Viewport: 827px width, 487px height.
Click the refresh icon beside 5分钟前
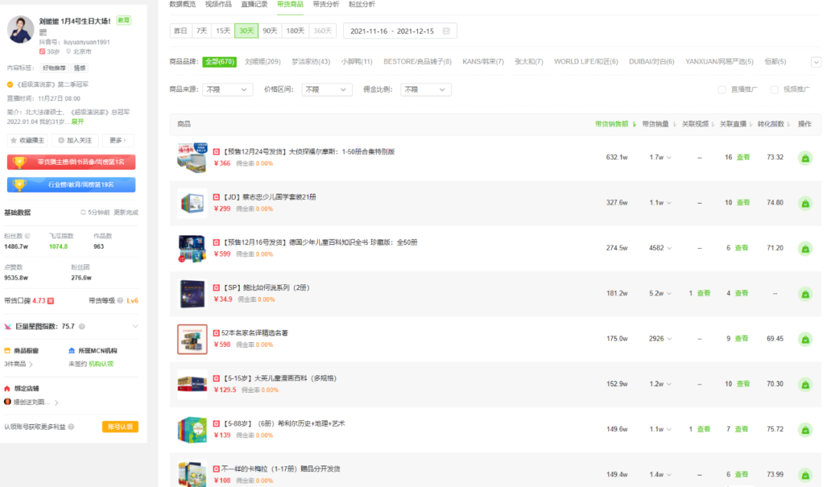(83, 213)
